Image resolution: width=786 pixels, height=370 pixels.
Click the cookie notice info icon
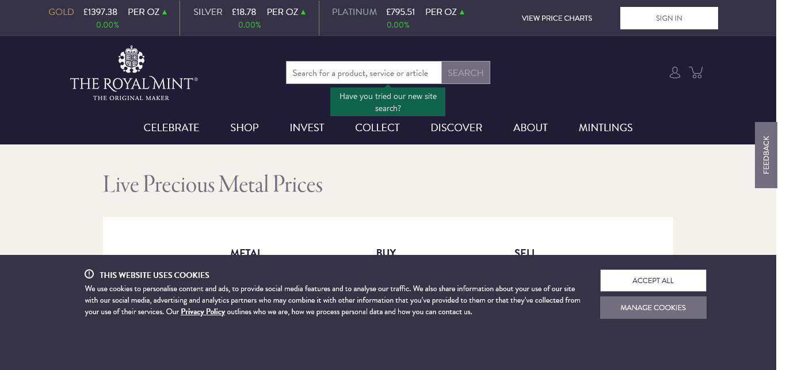[89, 274]
